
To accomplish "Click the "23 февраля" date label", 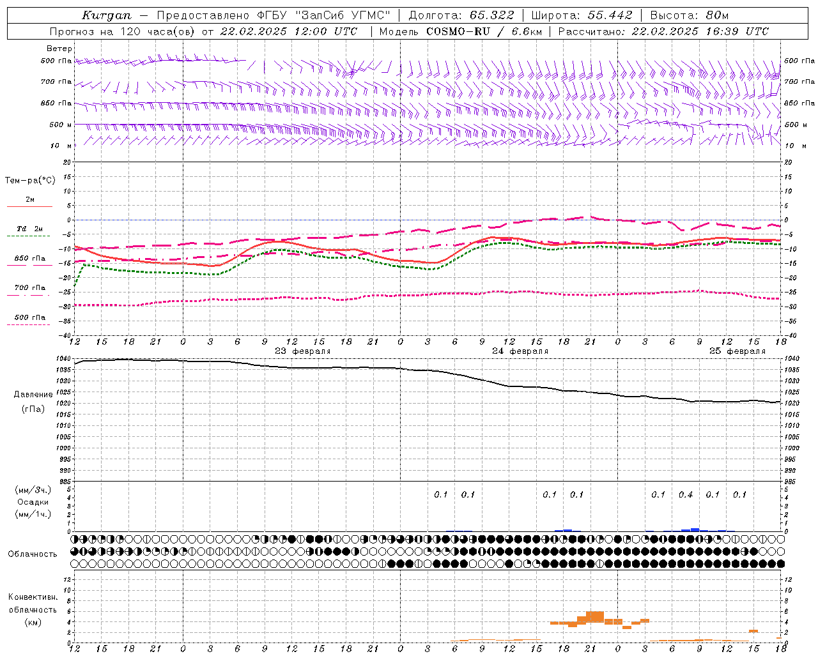I will (x=303, y=351).
